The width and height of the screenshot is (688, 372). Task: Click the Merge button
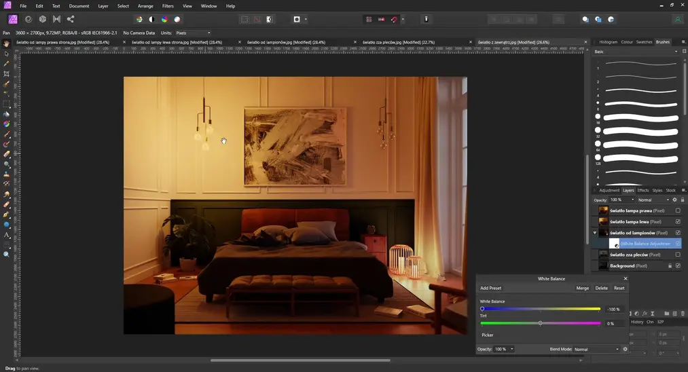coord(583,289)
